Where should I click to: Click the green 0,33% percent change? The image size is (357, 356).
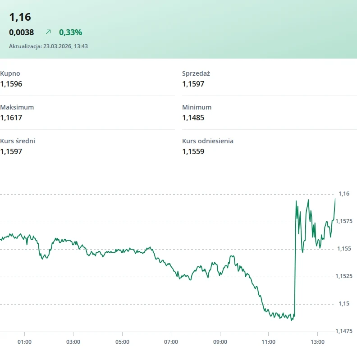tap(70, 32)
